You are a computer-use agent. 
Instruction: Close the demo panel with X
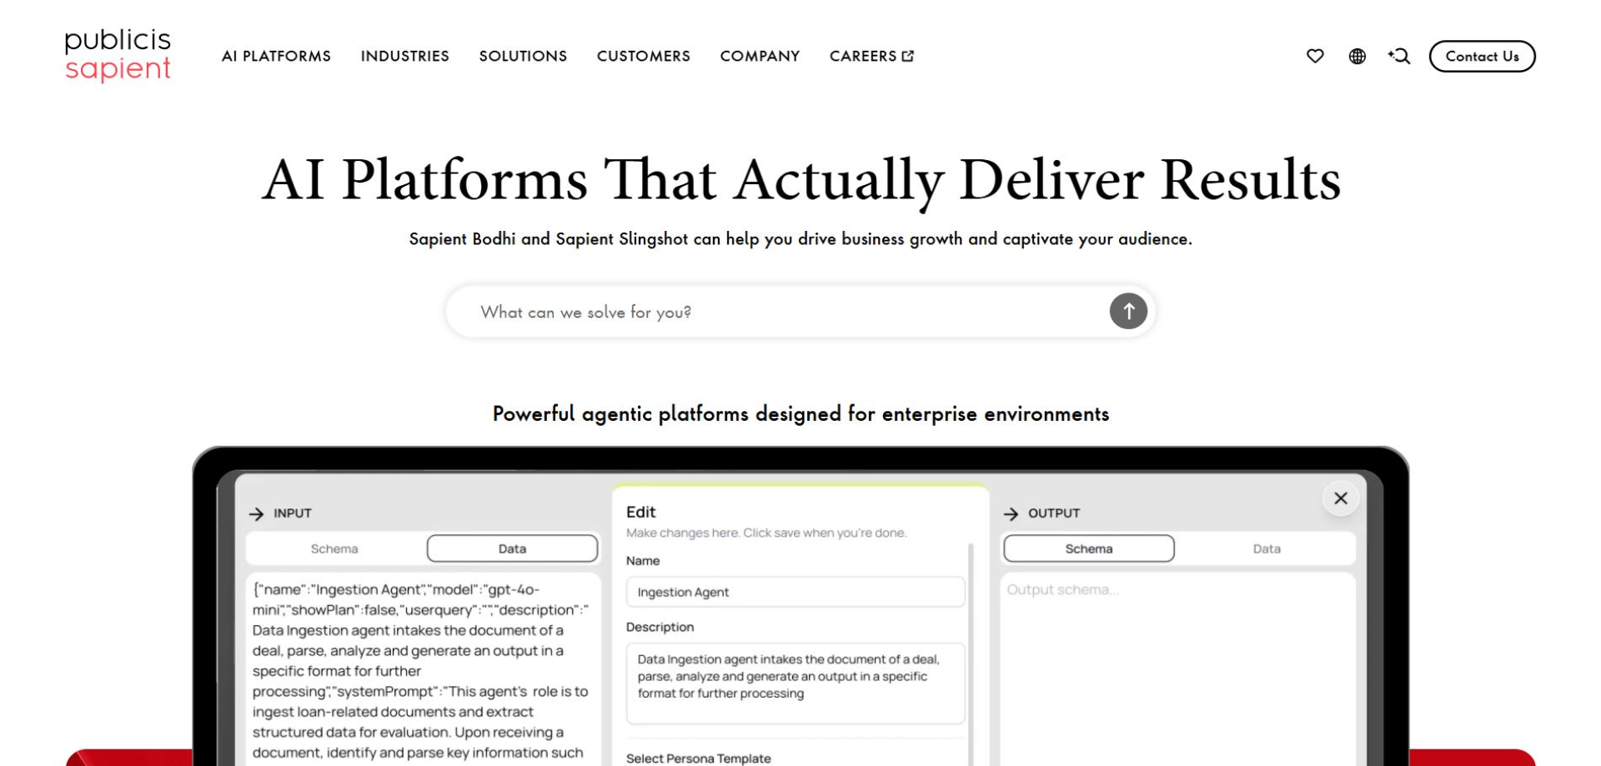tap(1341, 498)
